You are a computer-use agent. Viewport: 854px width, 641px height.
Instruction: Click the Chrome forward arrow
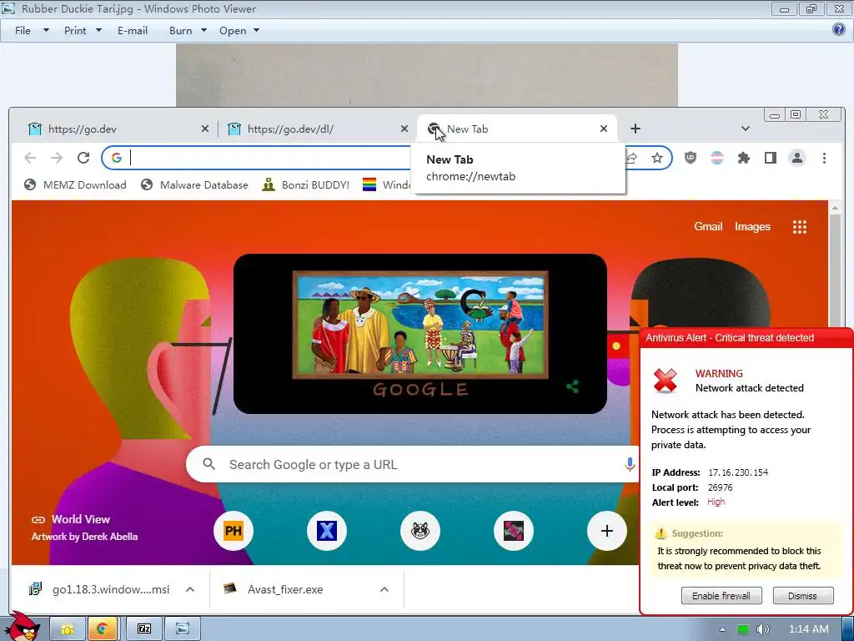(x=57, y=158)
